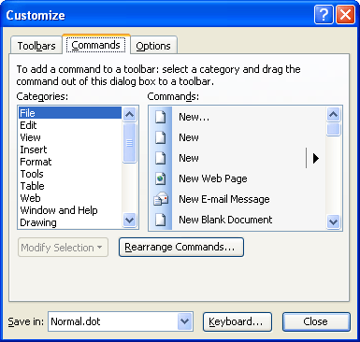360x342 pixels.
Task: Select the Commands tab
Action: pyautogui.click(x=96, y=45)
